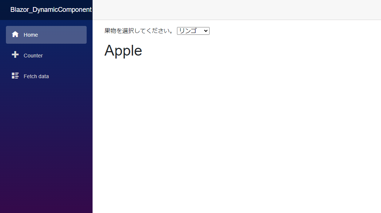The width and height of the screenshot is (381, 213).
Task: Navigate to Fetch data
Action: coord(46,76)
